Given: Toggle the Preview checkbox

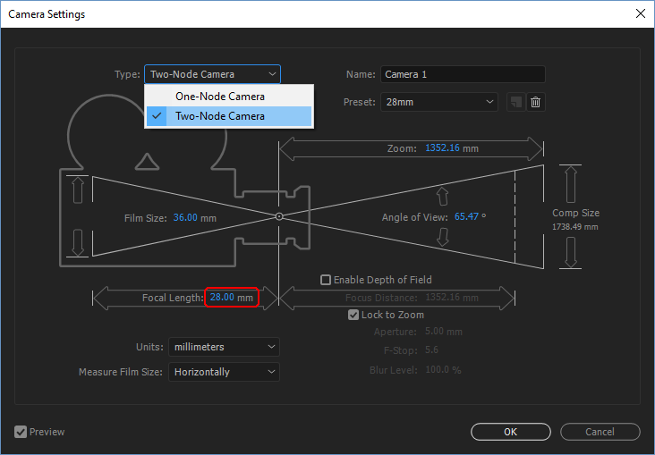Looking at the screenshot, I should (x=21, y=432).
